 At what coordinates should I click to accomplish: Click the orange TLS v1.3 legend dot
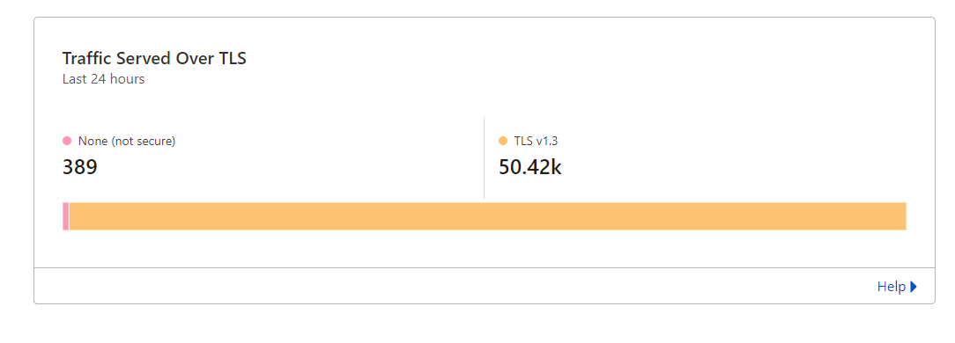click(503, 141)
